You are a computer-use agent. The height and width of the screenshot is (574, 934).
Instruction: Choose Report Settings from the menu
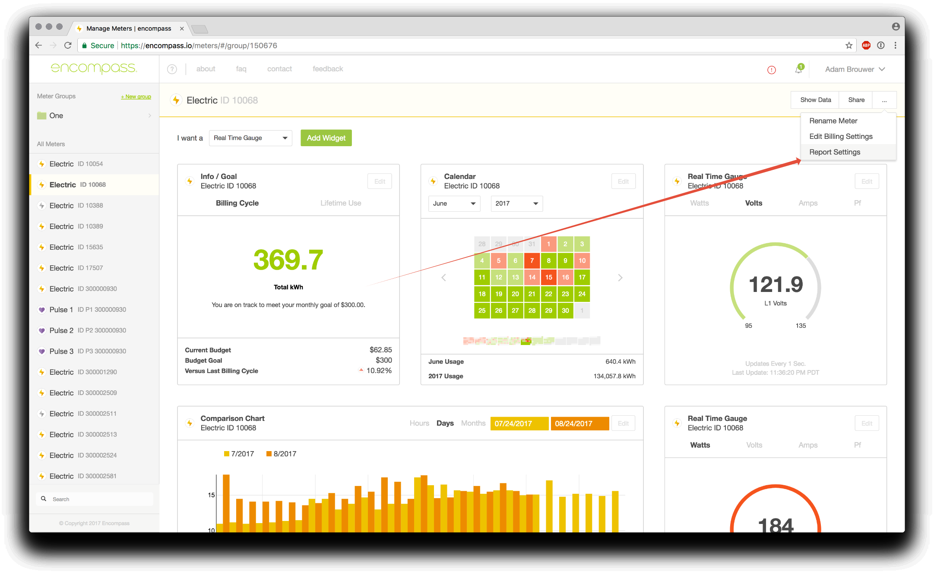pyautogui.click(x=834, y=152)
